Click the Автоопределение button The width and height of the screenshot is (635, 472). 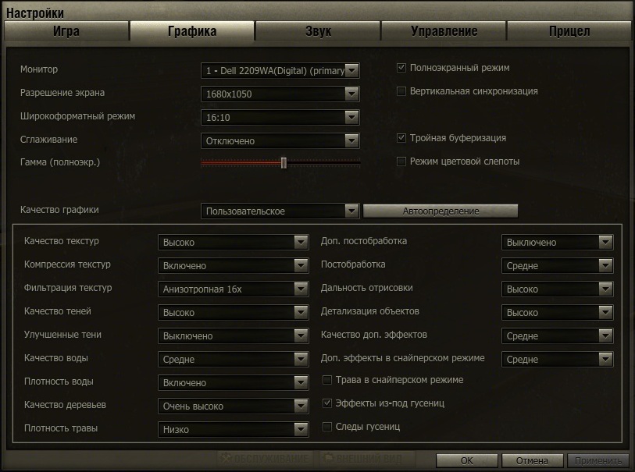pyautogui.click(x=441, y=211)
